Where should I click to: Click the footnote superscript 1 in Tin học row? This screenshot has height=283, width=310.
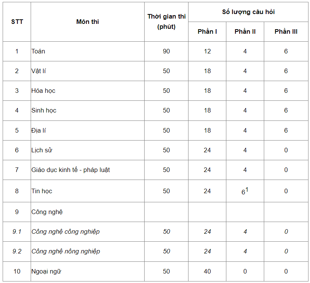[x=246, y=190]
